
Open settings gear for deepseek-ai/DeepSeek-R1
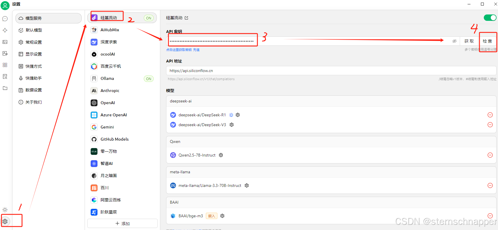(x=238, y=115)
